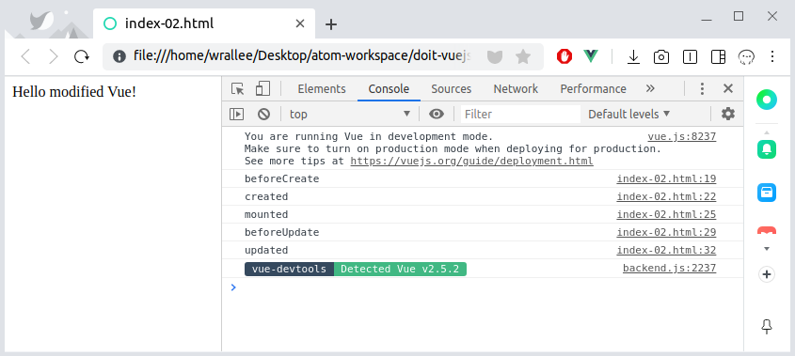
Task: Switch to the Sources tab
Action: coord(452,89)
